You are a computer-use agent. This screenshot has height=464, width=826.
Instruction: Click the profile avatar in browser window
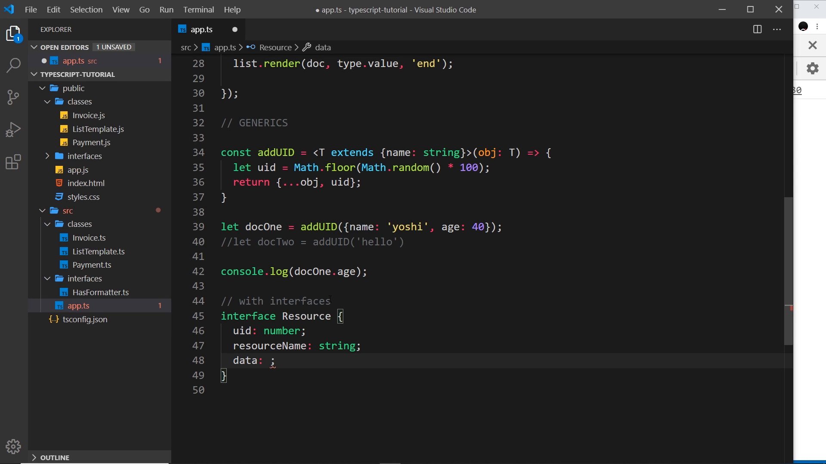[x=803, y=27]
